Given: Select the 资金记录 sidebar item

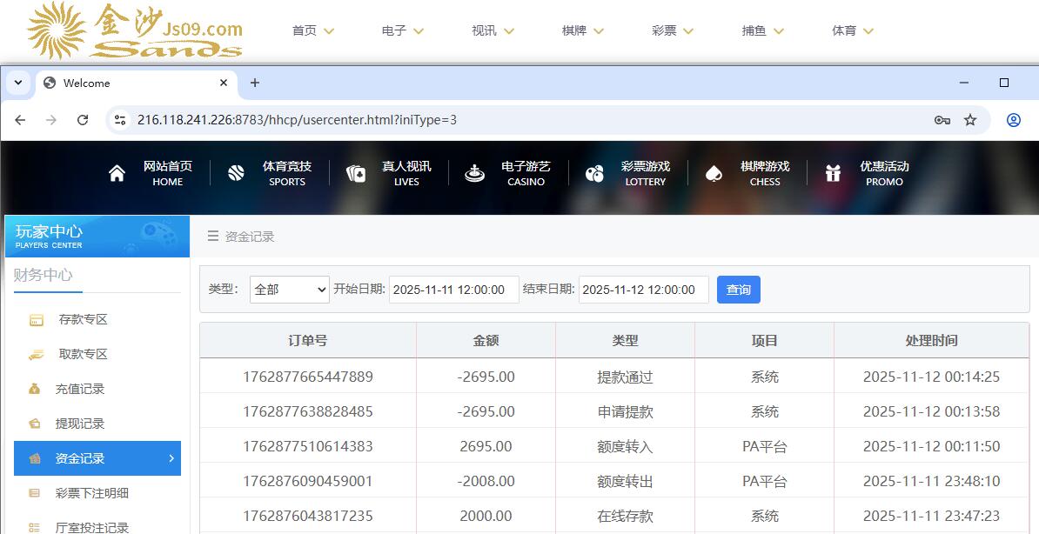Looking at the screenshot, I should click(97, 458).
